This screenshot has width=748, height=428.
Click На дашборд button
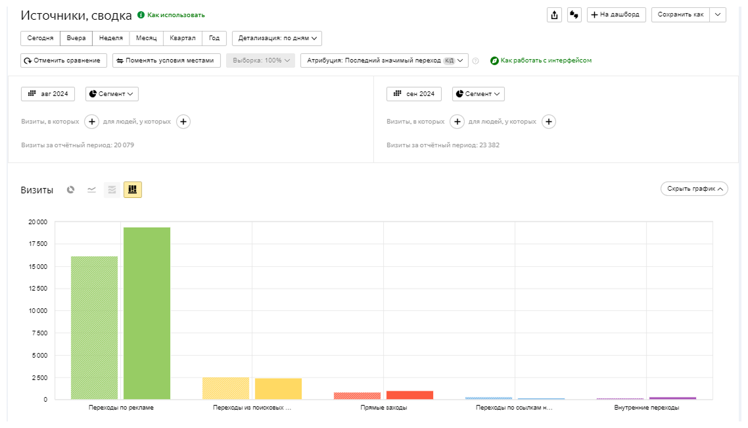point(616,14)
